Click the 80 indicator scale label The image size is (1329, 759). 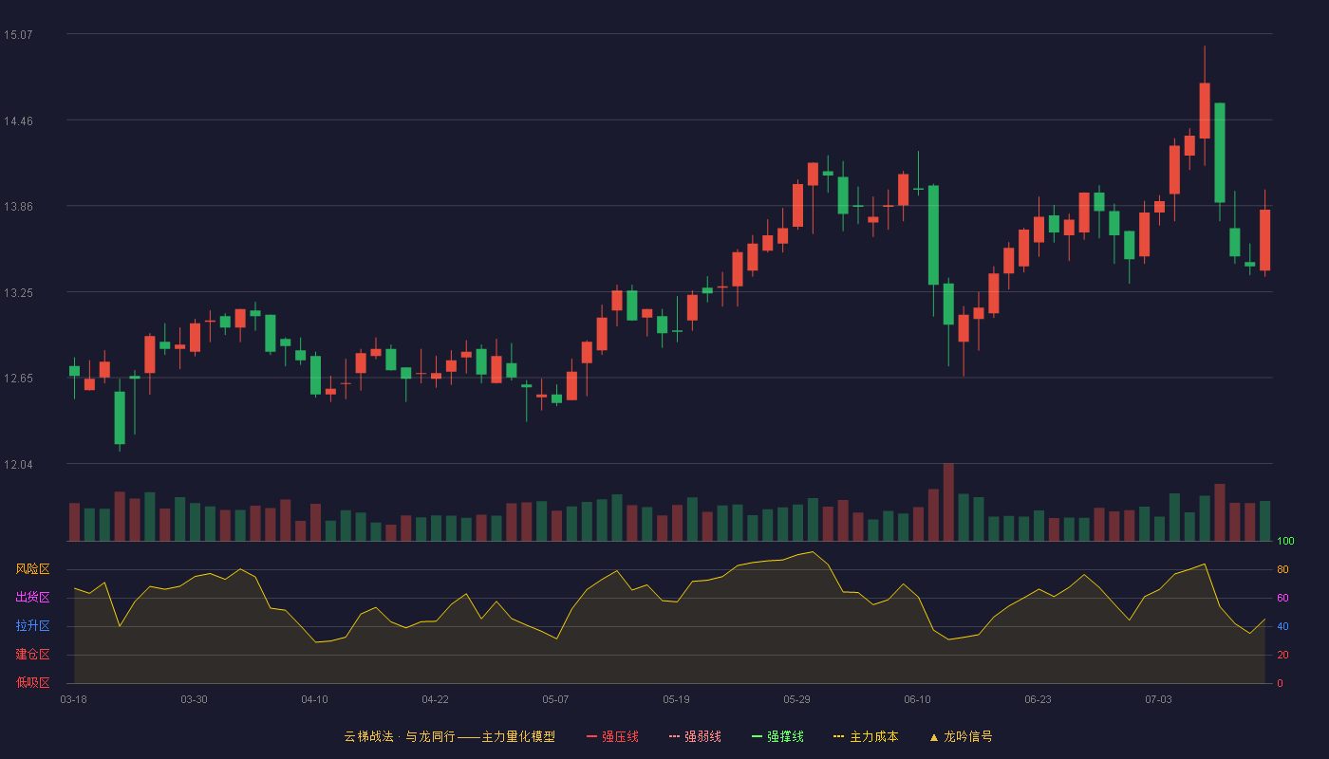click(x=1282, y=570)
